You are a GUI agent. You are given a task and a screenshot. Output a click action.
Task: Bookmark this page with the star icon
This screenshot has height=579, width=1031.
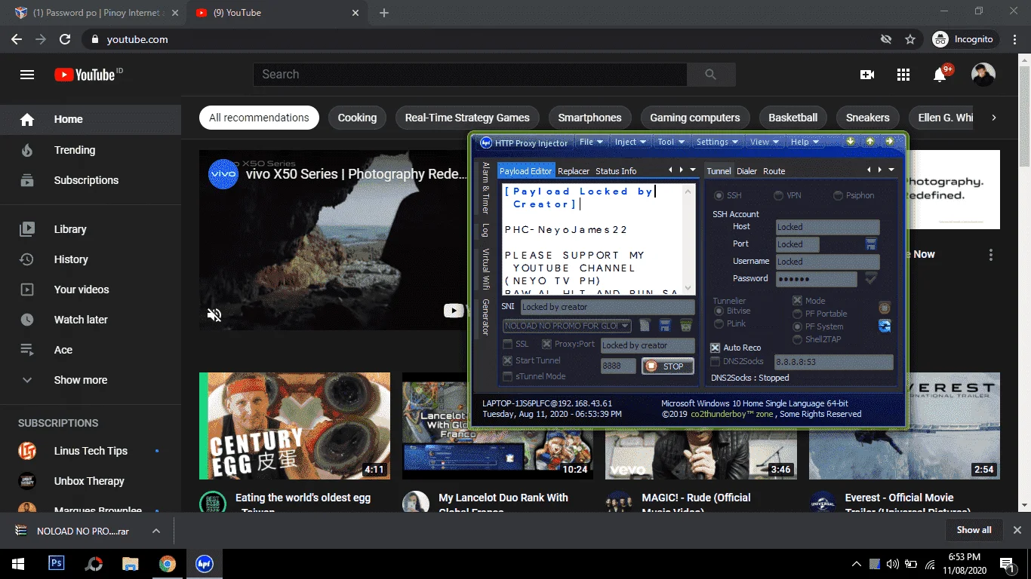pyautogui.click(x=910, y=39)
